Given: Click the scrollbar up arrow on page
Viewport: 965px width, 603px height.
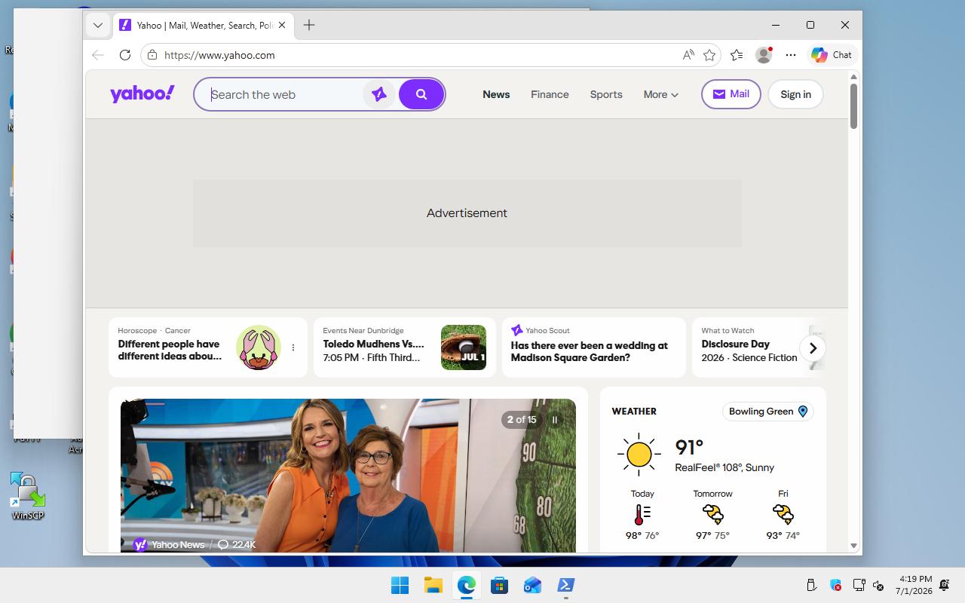Looking at the screenshot, I should tap(853, 77).
